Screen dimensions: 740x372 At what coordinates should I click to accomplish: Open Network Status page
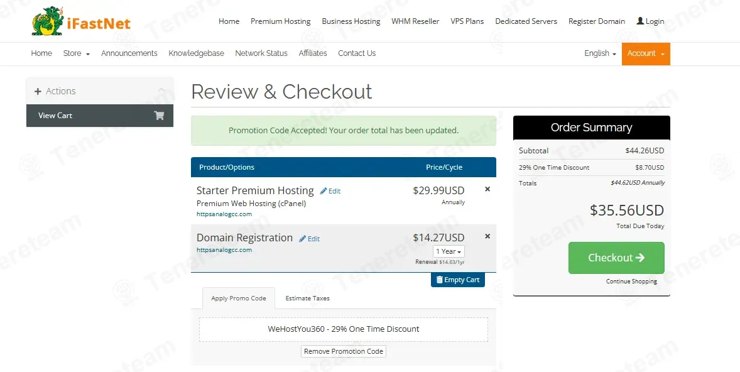click(x=261, y=53)
